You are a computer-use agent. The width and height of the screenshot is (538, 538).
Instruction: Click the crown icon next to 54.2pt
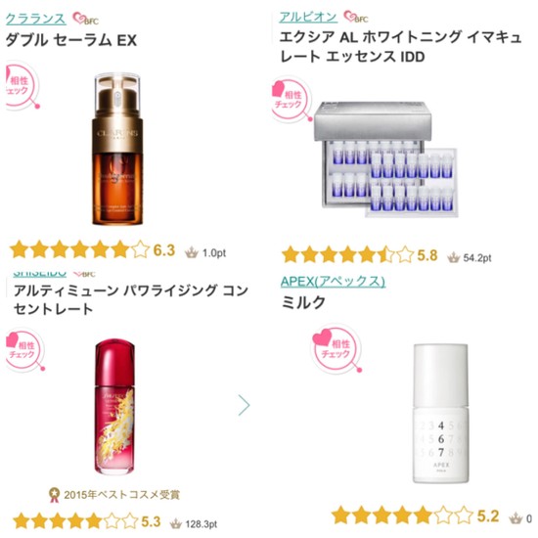453,257
